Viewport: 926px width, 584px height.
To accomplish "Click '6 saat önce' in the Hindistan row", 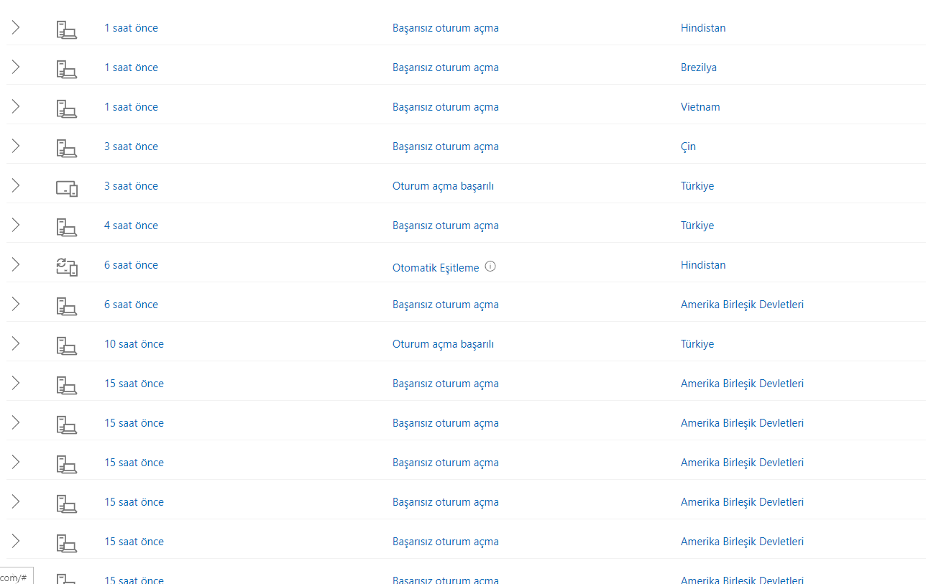I will [x=131, y=265].
